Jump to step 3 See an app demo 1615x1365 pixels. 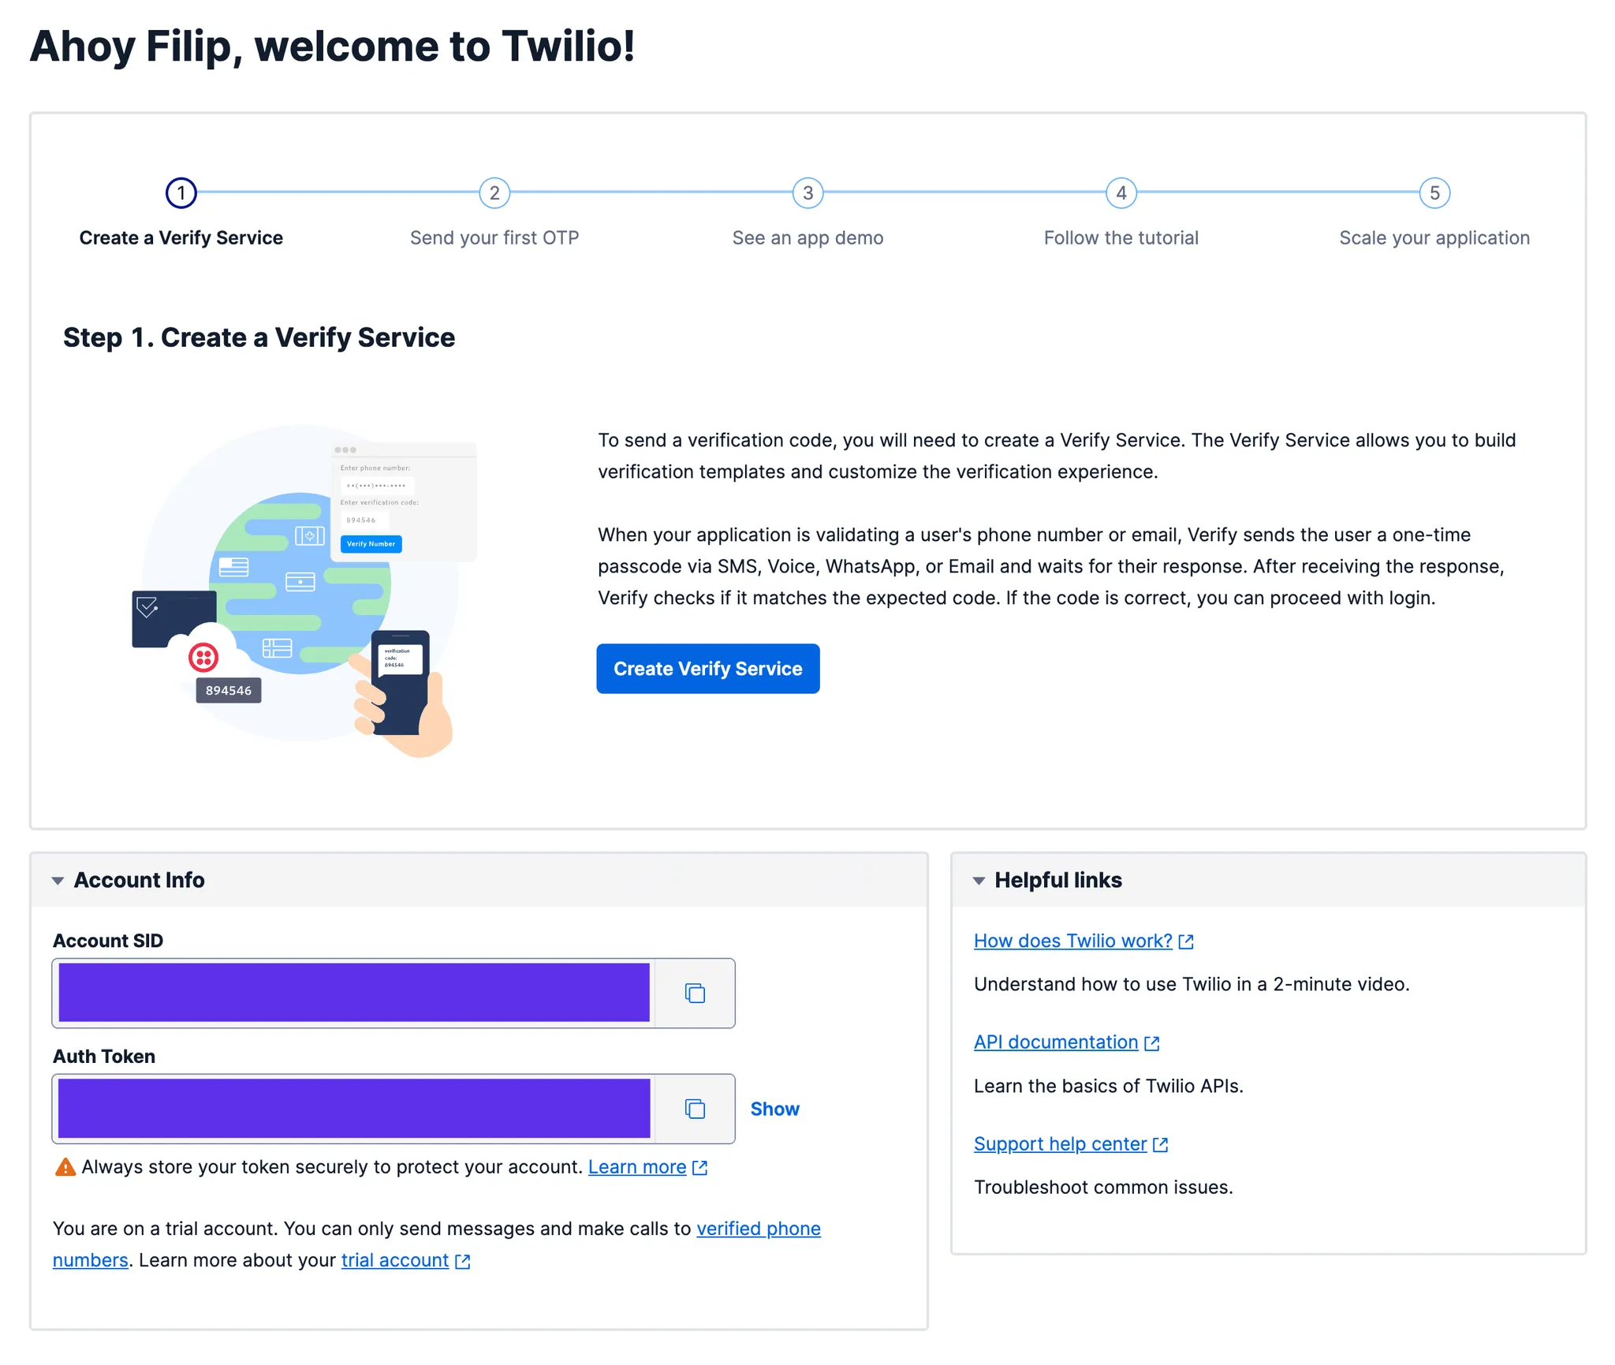(807, 193)
